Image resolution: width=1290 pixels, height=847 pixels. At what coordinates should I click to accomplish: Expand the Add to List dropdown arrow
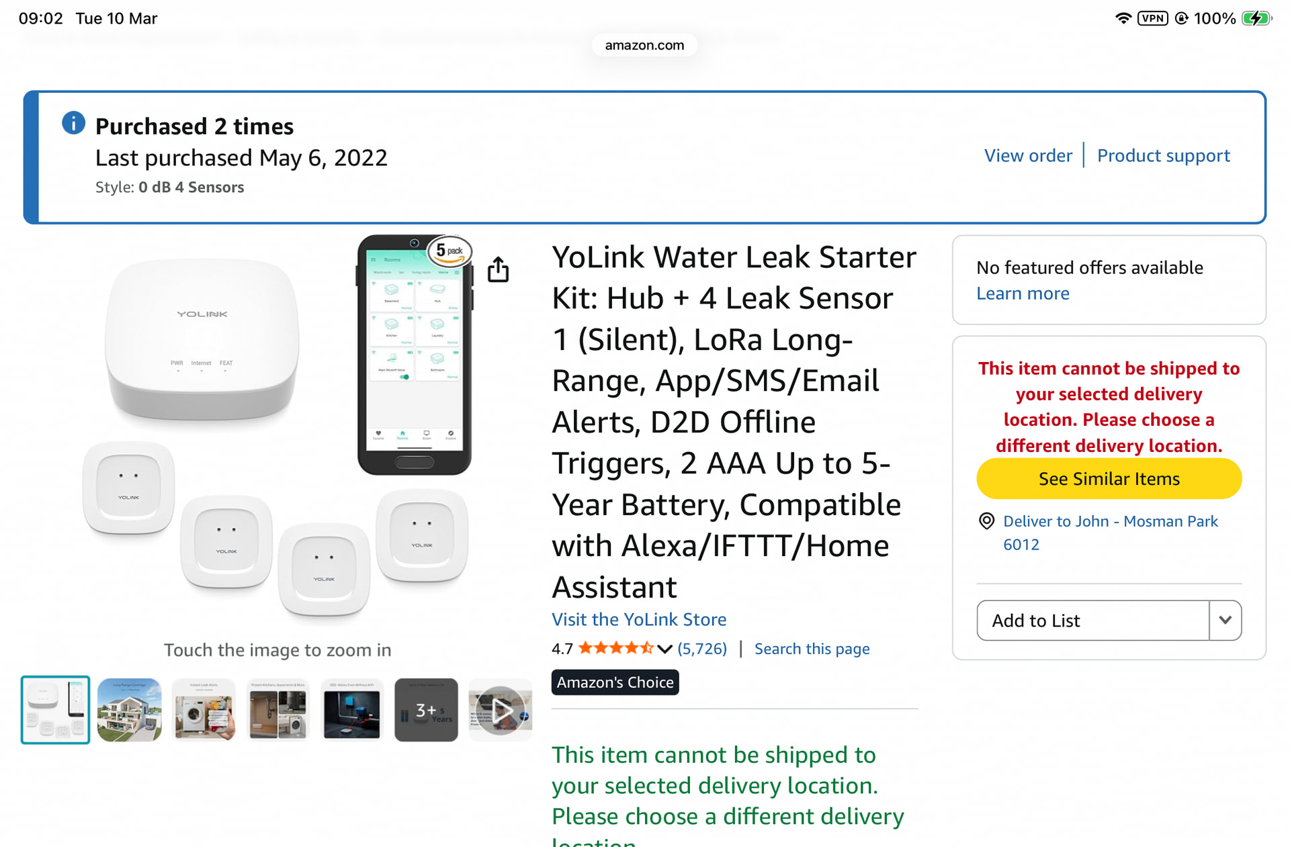click(x=1225, y=620)
